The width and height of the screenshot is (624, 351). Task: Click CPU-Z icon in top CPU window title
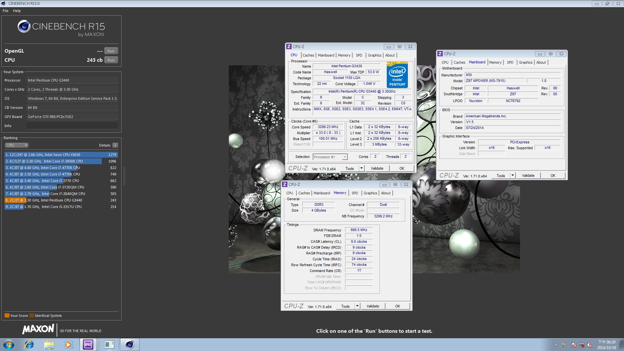pos(289,46)
